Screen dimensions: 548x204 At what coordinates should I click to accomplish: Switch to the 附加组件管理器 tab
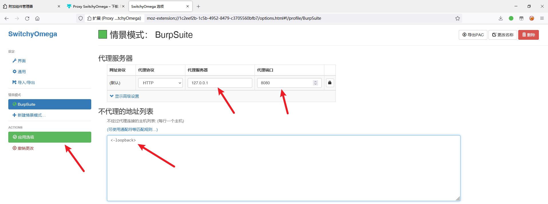point(31,6)
